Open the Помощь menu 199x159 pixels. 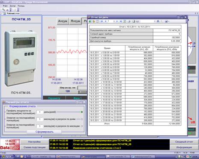[x=21, y=6]
